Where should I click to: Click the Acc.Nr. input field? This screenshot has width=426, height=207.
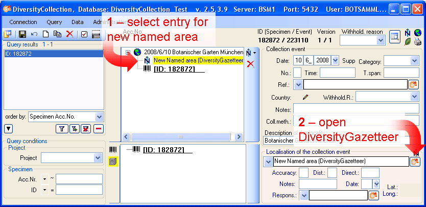pyautogui.click(x=79, y=179)
